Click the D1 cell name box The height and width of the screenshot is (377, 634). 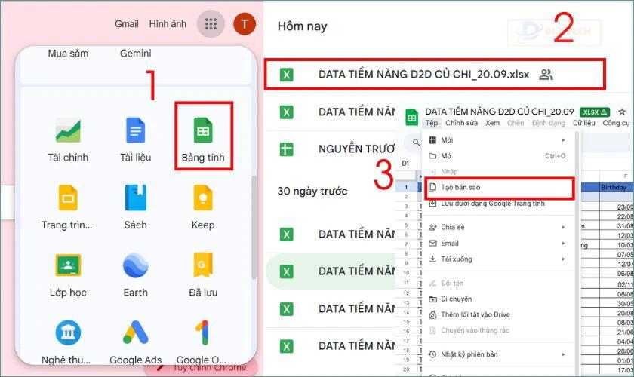point(406,164)
